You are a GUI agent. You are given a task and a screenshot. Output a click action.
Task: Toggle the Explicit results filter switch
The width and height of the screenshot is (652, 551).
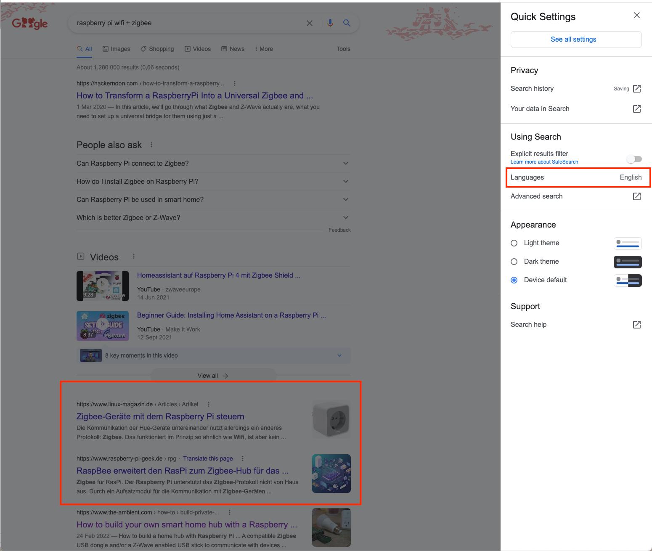tap(634, 159)
